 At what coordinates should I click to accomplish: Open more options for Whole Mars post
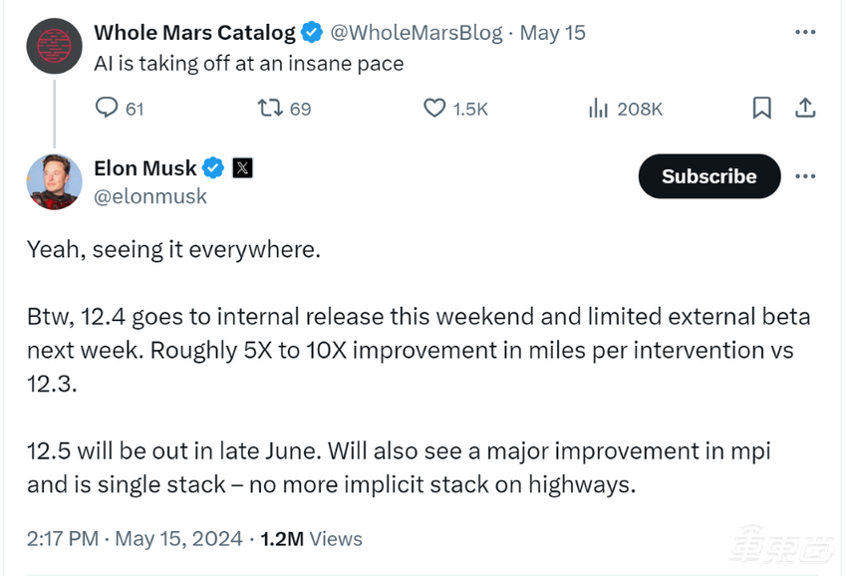coord(805,33)
